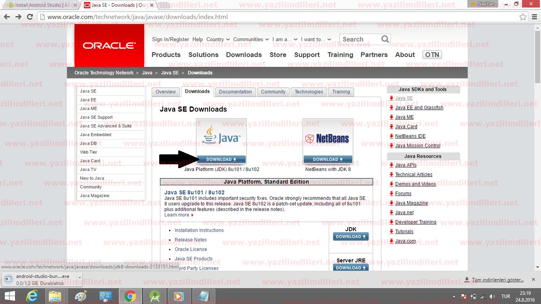Open Chrome menu hamburger icon

(534, 17)
